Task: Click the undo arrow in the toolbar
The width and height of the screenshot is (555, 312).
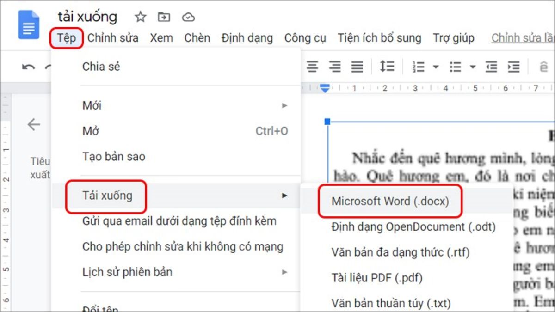Action: pos(28,67)
